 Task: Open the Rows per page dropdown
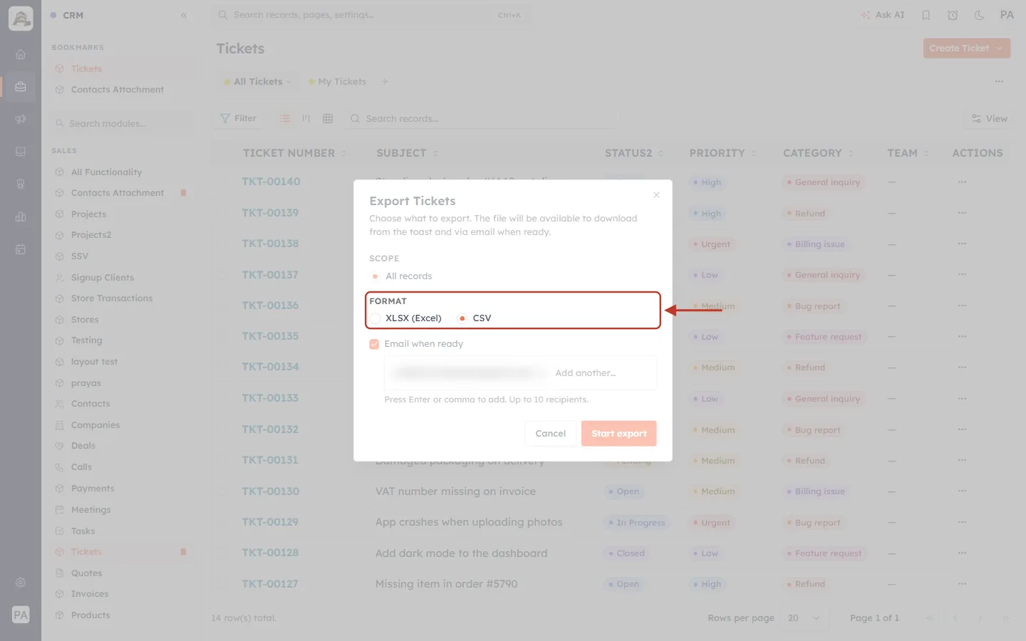coord(804,618)
